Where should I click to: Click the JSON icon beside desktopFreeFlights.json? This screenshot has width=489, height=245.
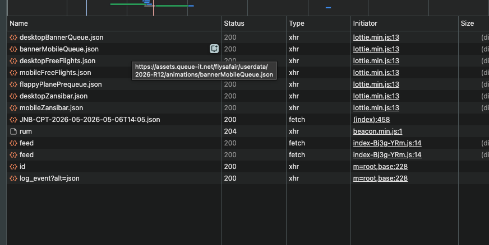[x=13, y=61]
